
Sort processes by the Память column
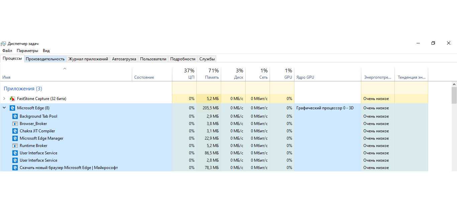(212, 77)
